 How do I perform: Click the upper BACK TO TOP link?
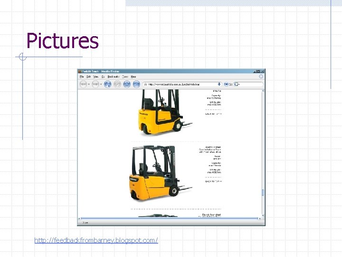tap(213, 114)
